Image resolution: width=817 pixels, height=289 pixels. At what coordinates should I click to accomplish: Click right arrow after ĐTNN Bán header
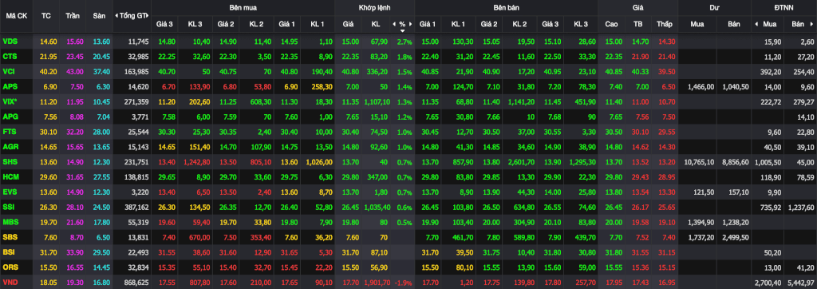[811, 24]
